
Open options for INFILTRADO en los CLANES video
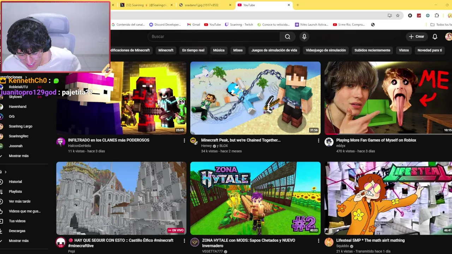(184, 140)
